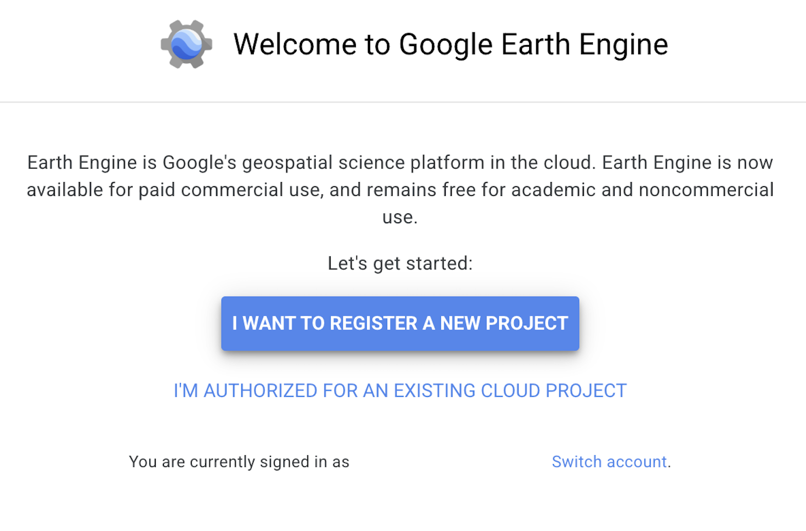
Task: Select I'm authorized for an existing cloud project
Action: pyautogui.click(x=400, y=391)
